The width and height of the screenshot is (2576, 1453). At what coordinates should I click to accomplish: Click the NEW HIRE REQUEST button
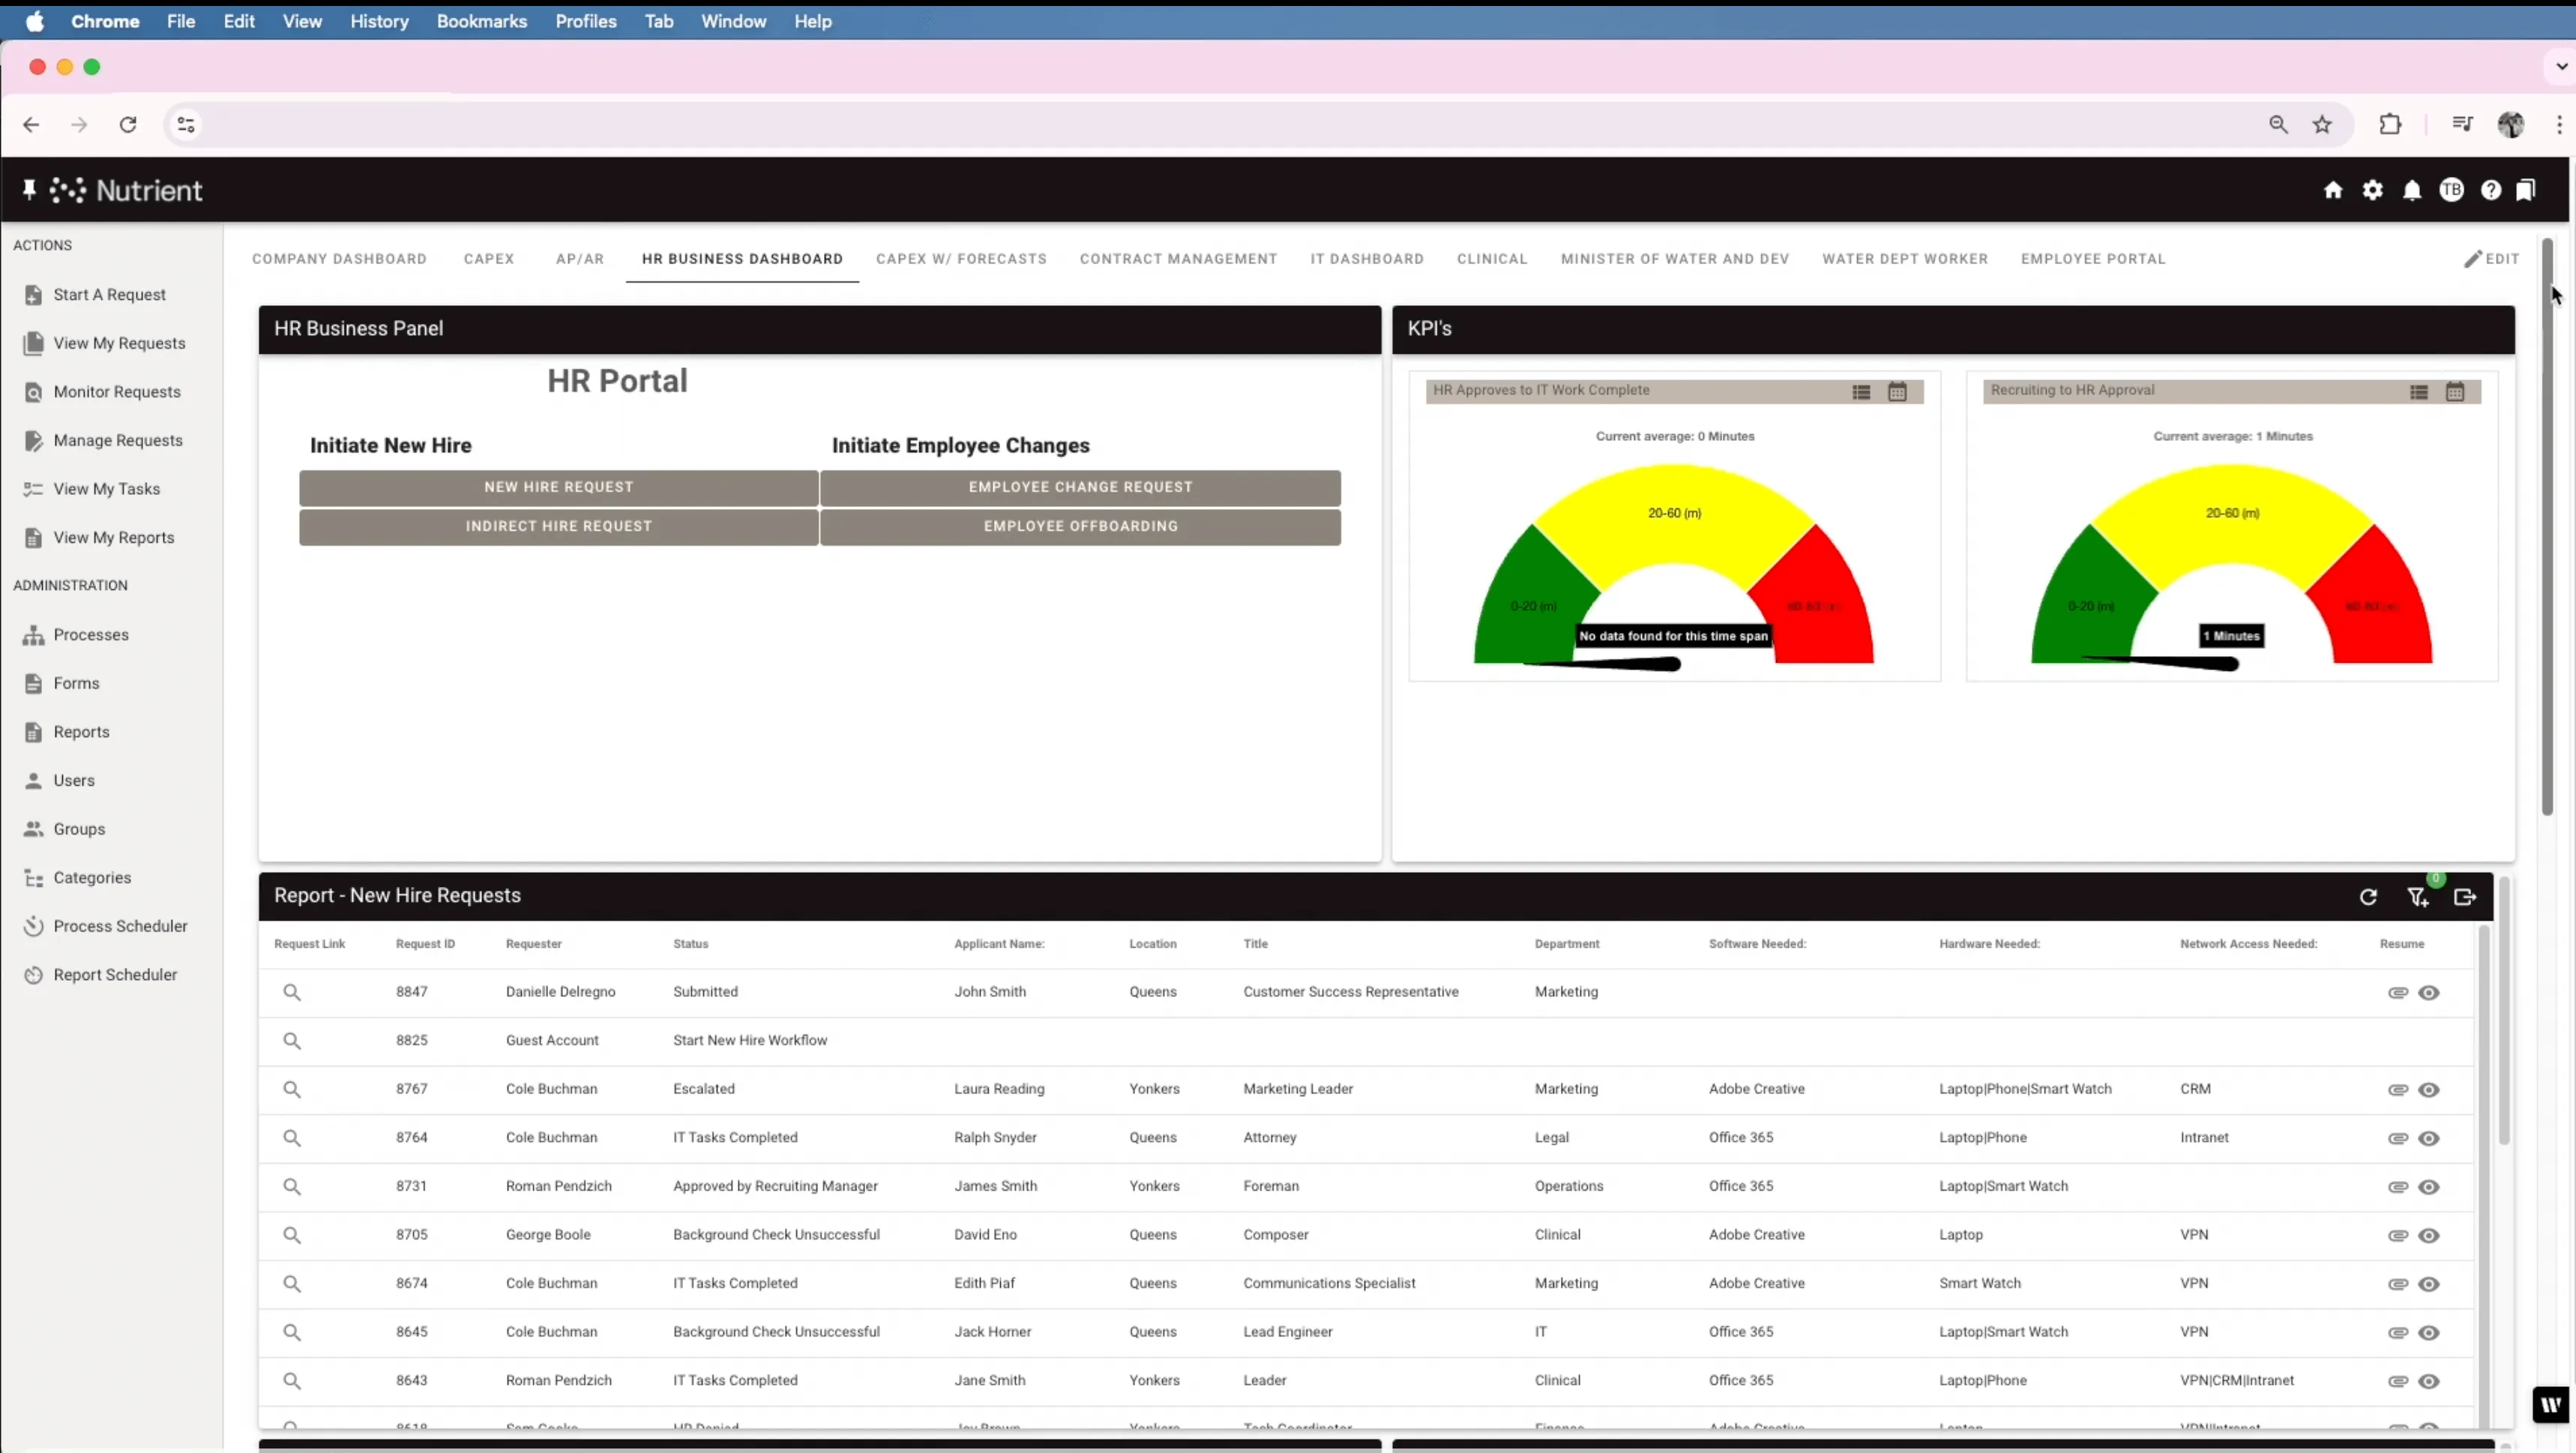(x=557, y=487)
